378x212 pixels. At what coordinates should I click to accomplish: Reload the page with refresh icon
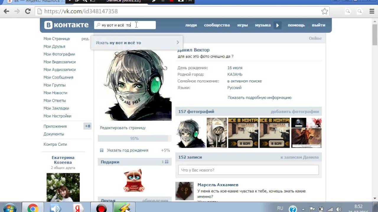[28, 11]
